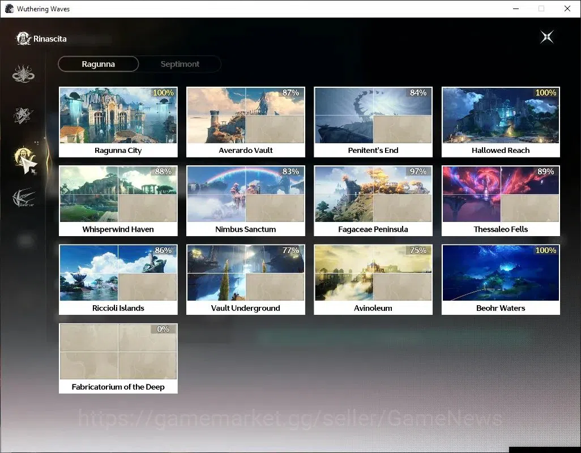
Task: Open the Fabricatorium of the Deep card
Action: point(118,358)
